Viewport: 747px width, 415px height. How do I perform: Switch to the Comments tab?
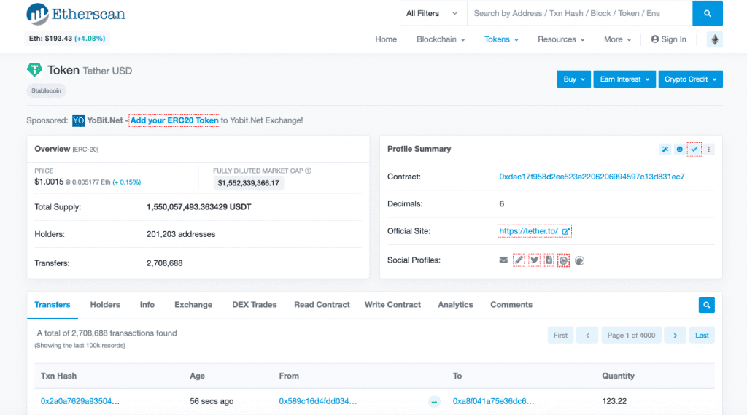(x=511, y=305)
